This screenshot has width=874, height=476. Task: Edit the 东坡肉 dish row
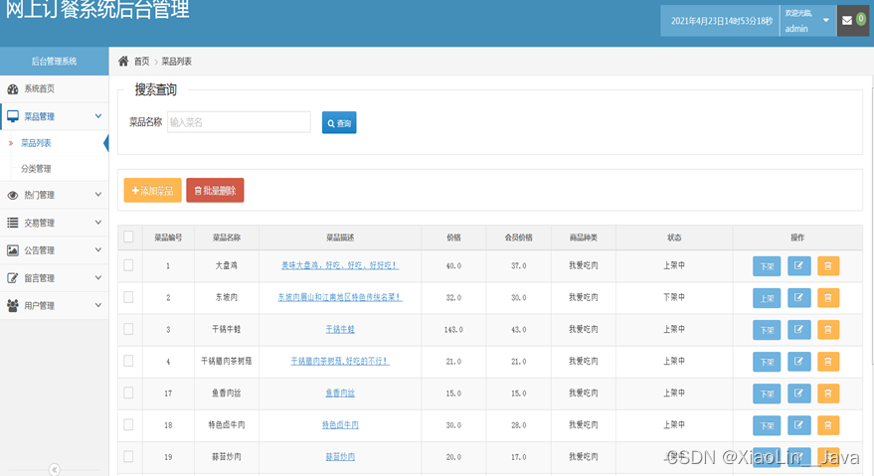pos(798,298)
